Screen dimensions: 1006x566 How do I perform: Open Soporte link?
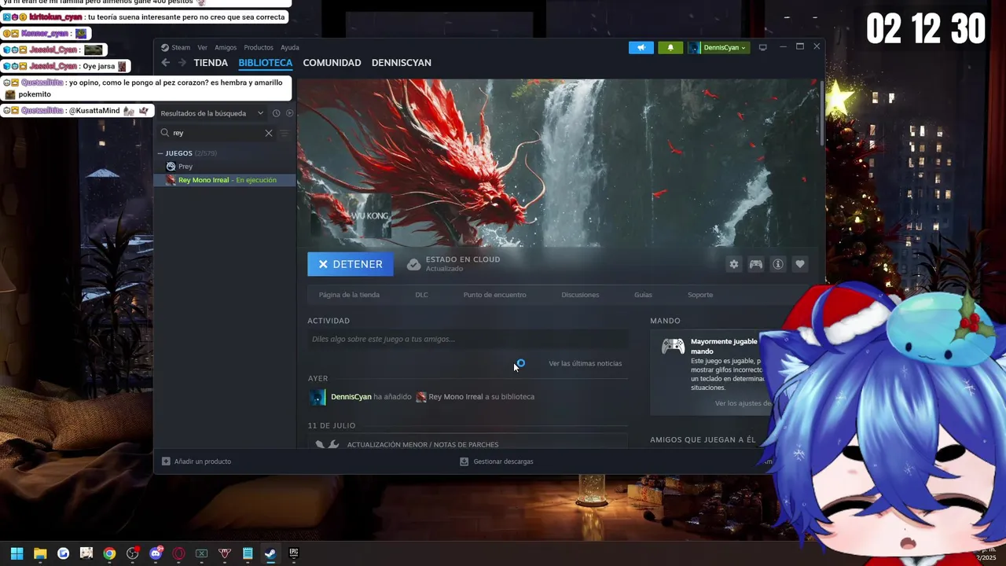[700, 295]
